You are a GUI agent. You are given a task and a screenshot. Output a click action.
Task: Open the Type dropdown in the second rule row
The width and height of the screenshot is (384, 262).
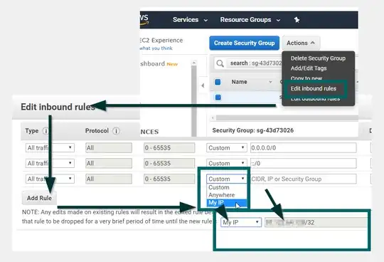tap(50, 163)
